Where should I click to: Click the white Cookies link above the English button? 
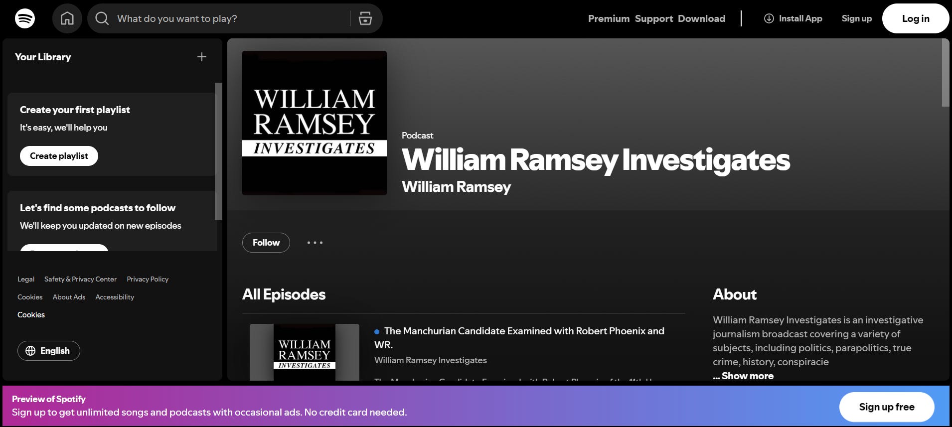click(x=31, y=315)
